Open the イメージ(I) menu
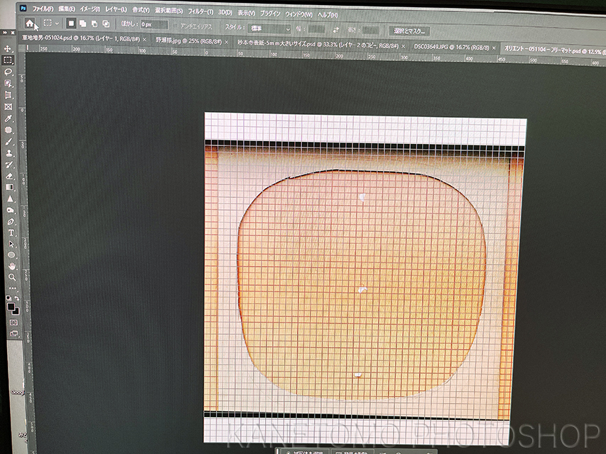The image size is (606, 454). click(x=90, y=9)
